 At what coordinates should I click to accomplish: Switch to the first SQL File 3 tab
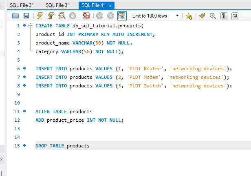tap(22, 5)
